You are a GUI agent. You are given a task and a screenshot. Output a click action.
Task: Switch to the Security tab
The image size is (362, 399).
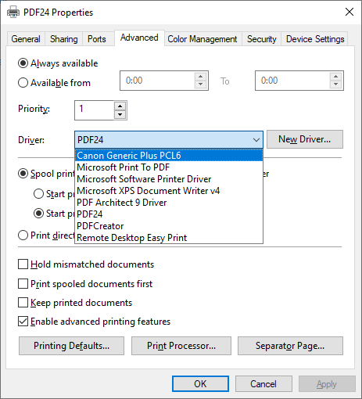(x=261, y=39)
